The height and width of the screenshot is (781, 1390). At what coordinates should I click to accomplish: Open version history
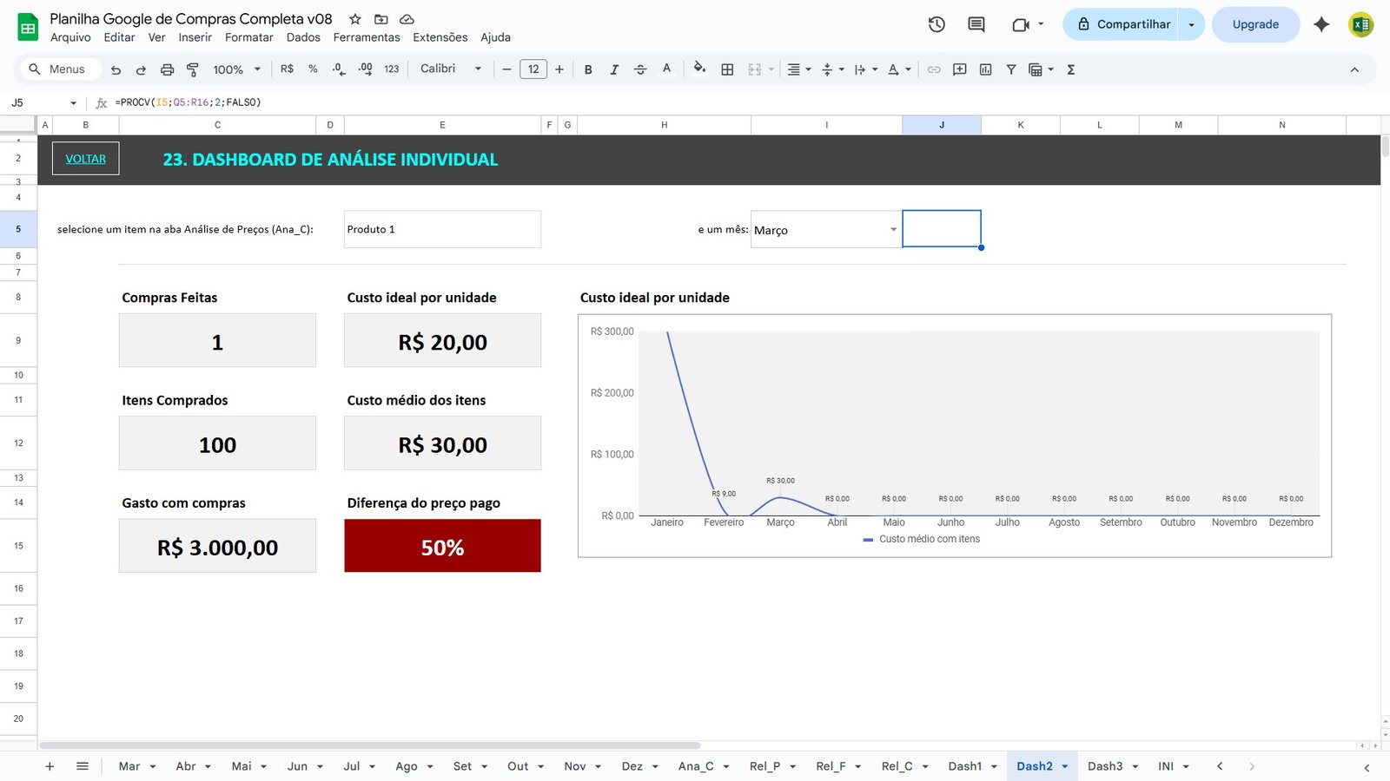tap(937, 24)
